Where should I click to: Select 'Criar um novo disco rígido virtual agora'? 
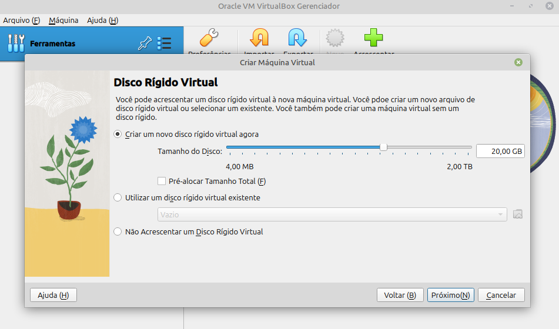click(x=118, y=134)
